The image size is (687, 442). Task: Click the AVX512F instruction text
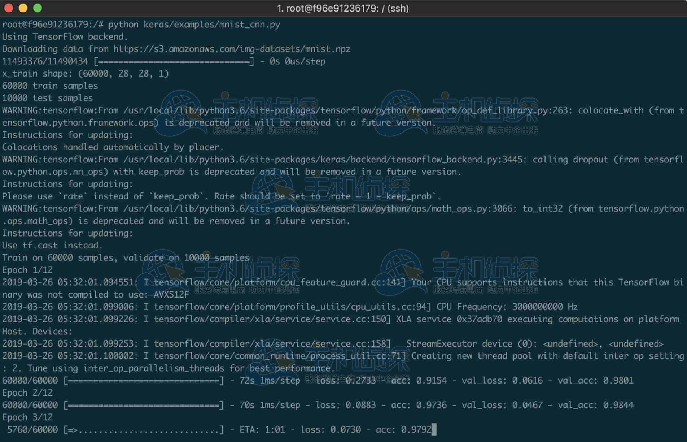point(171,295)
